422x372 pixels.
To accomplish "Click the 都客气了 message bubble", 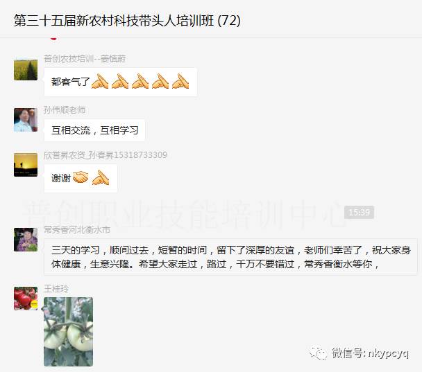I will (x=120, y=82).
